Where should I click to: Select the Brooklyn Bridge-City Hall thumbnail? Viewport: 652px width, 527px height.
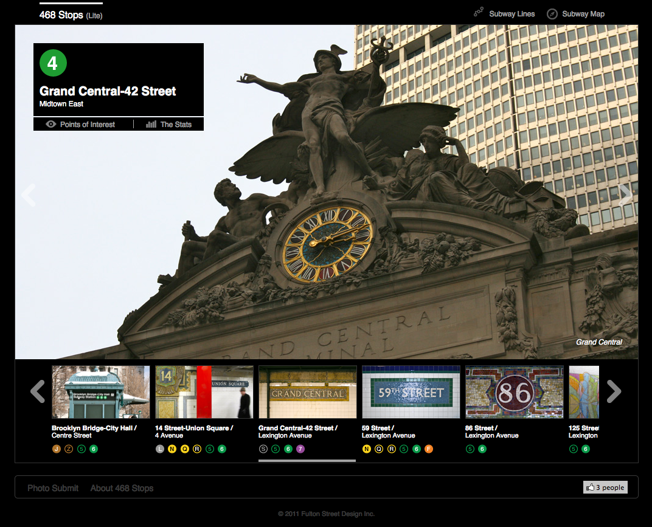pyautogui.click(x=100, y=392)
